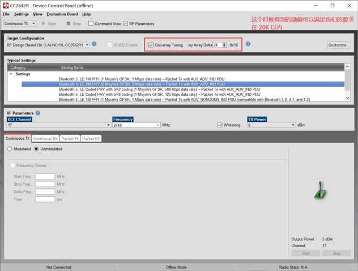Click the Typical Settings list scroll up arrow
Viewport: 358px width, 271px height.
[x=347, y=66]
